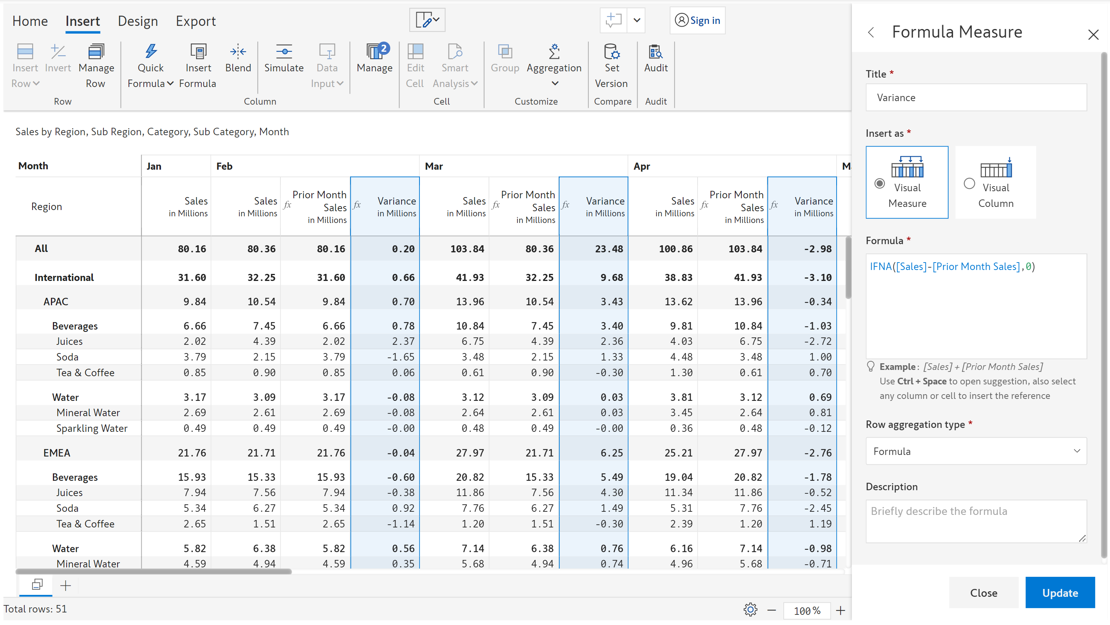Screen dimensions: 1110x625
Task: Expand the Row aggregation type dropdown
Action: (976, 451)
